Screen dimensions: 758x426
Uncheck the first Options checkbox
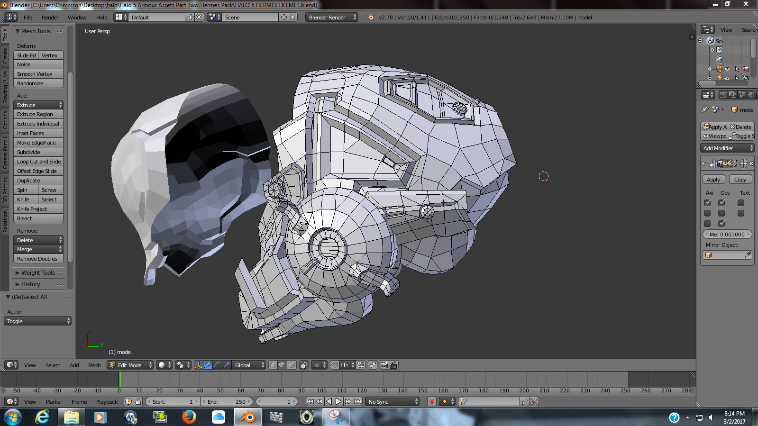[x=721, y=203]
